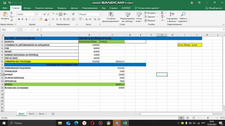The height and width of the screenshot is (126, 225).
Task: Click the Paste clipboard icon
Action: [x=5, y=15]
